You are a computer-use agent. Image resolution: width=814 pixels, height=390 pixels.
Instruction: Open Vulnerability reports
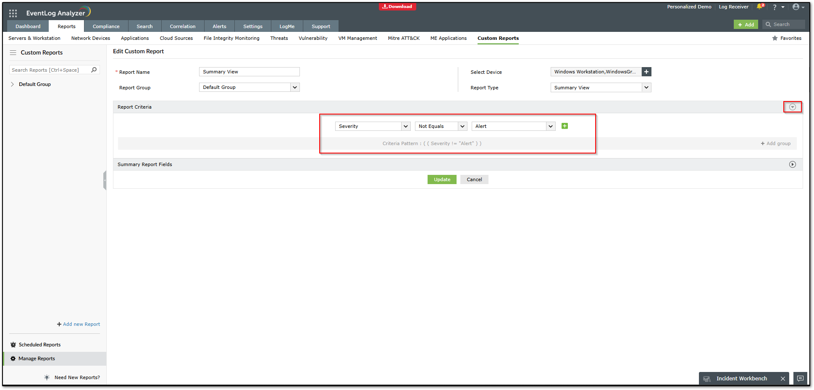click(x=313, y=38)
